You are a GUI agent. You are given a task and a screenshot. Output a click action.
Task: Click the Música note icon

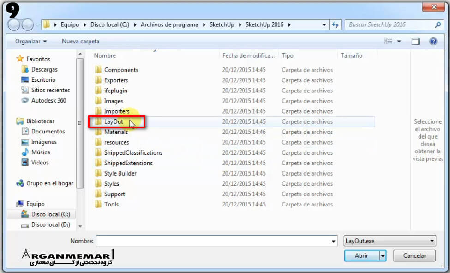click(25, 152)
